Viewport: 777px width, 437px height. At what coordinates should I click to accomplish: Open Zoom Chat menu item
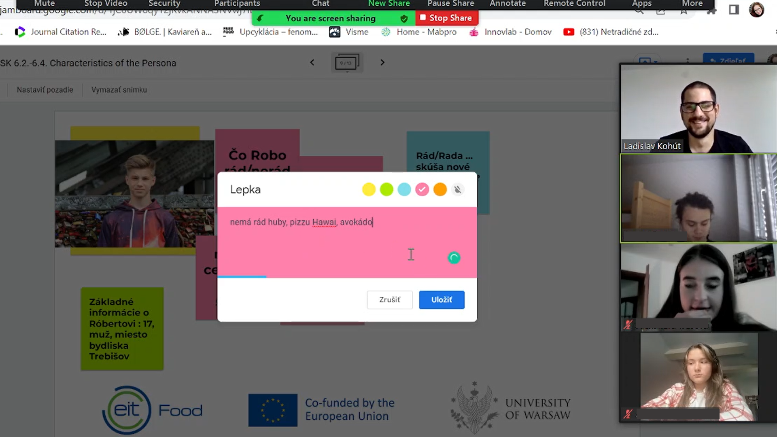click(x=321, y=4)
